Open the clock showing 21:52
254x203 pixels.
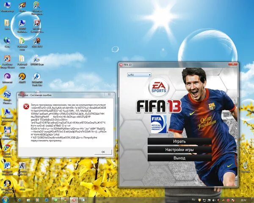click(244, 200)
